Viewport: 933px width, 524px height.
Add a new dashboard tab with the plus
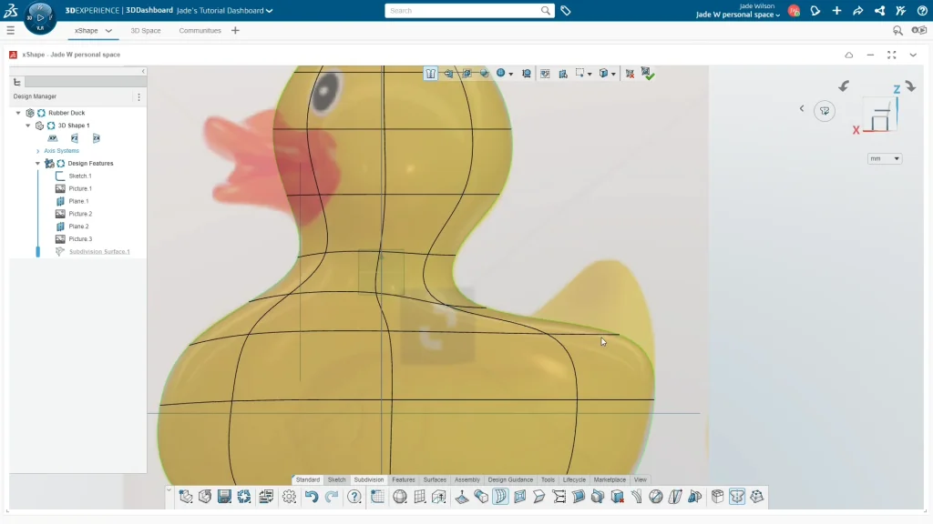(x=235, y=30)
